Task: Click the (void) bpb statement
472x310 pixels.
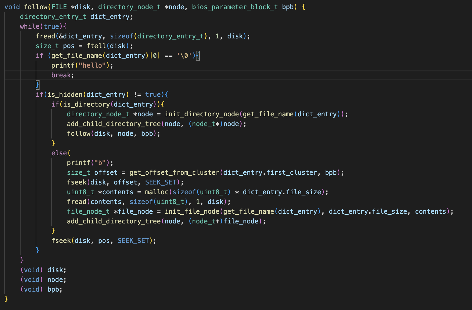Action: [41, 289]
